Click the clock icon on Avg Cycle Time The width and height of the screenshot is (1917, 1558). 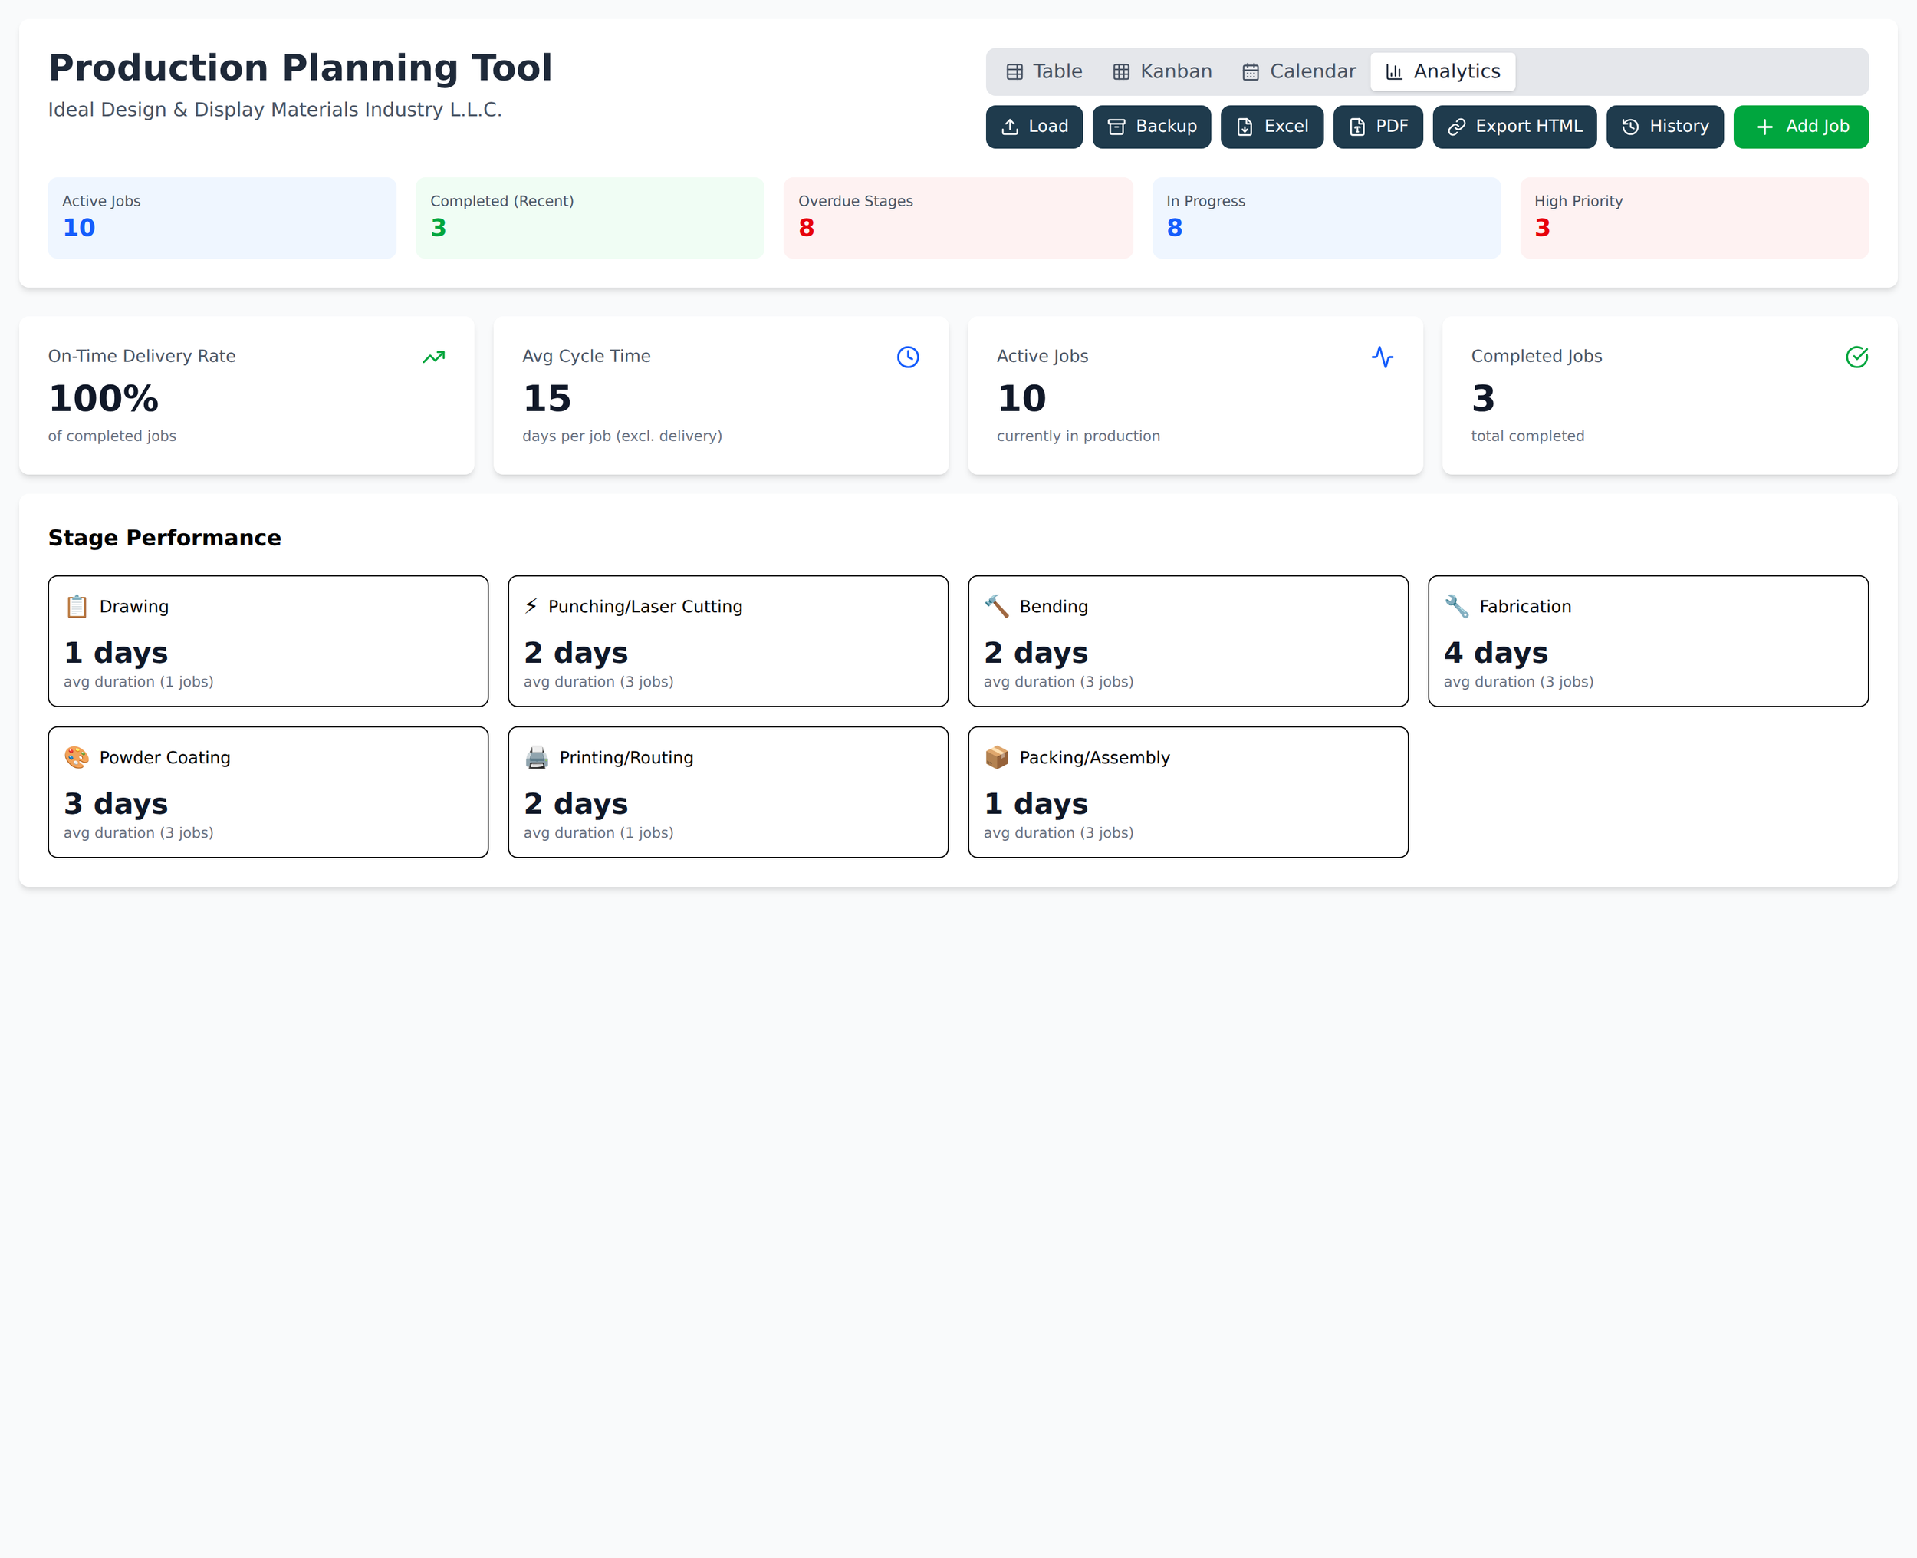point(908,357)
